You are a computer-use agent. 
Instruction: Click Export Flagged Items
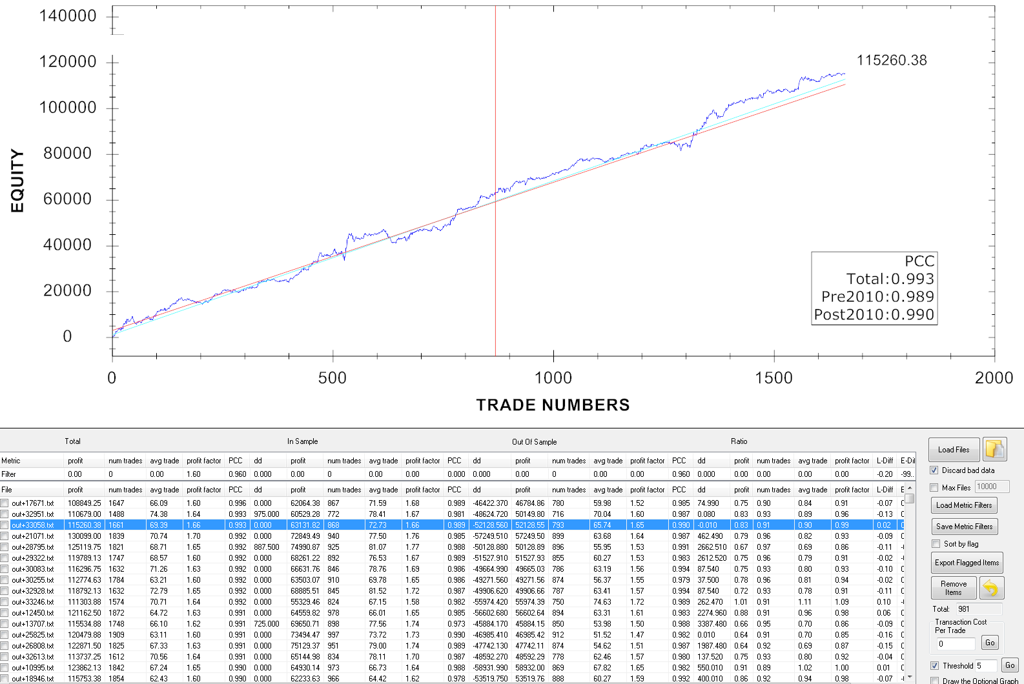pos(967,563)
